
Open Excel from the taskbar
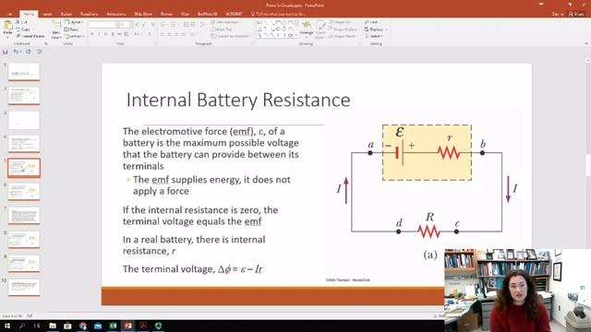pos(113,326)
